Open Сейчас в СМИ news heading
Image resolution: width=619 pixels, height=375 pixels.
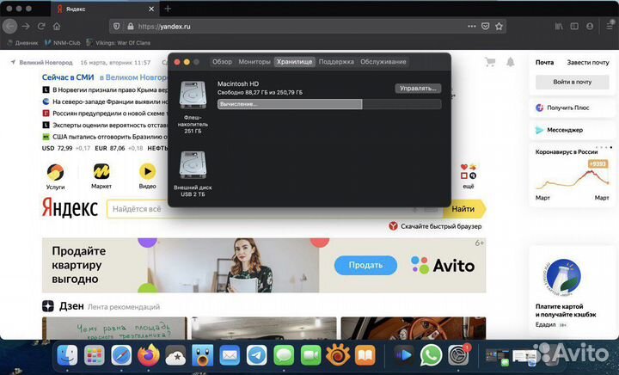[x=68, y=77]
